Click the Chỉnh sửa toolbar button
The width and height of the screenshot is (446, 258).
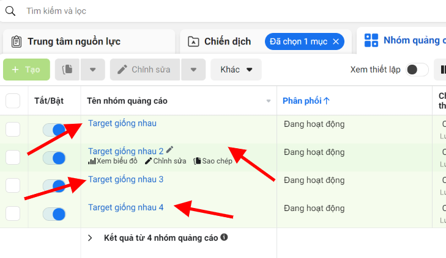click(145, 70)
